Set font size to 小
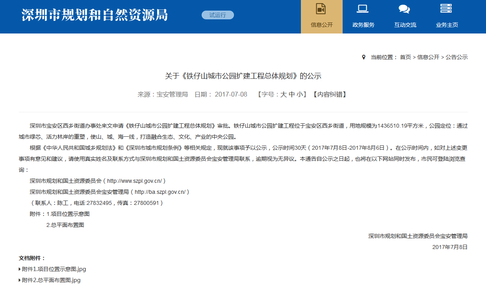The image size is (486, 288). pos(300,95)
